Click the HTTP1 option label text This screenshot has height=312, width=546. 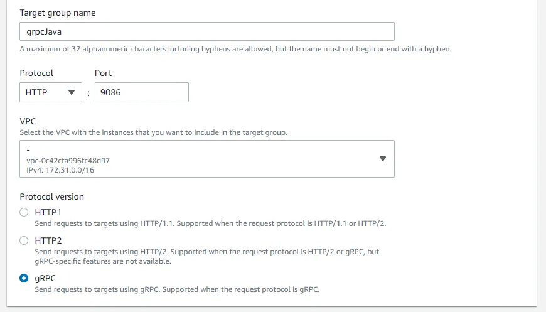click(x=48, y=212)
